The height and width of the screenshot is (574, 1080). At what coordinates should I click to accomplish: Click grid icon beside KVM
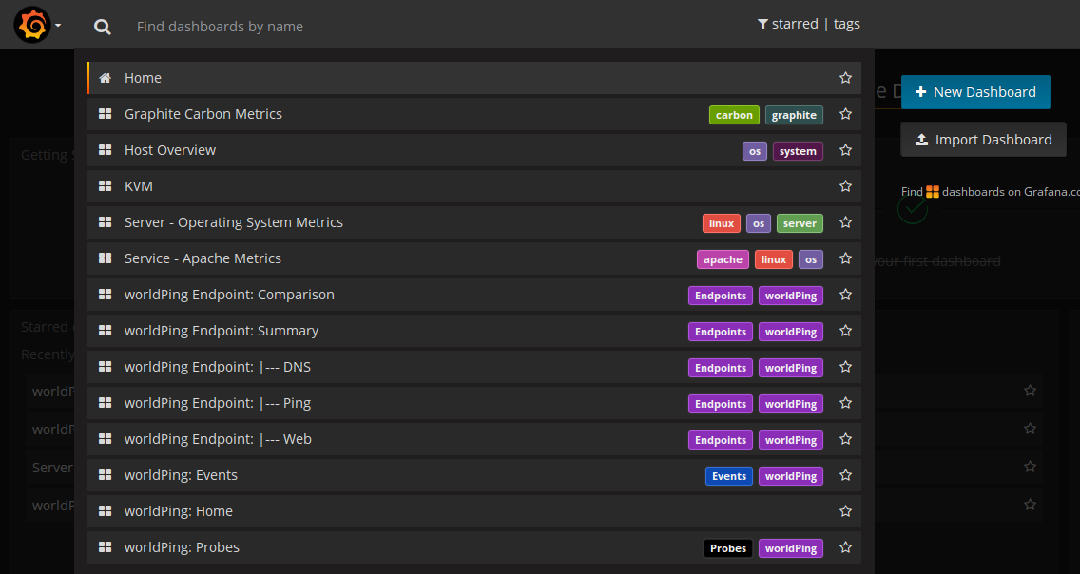coord(105,186)
